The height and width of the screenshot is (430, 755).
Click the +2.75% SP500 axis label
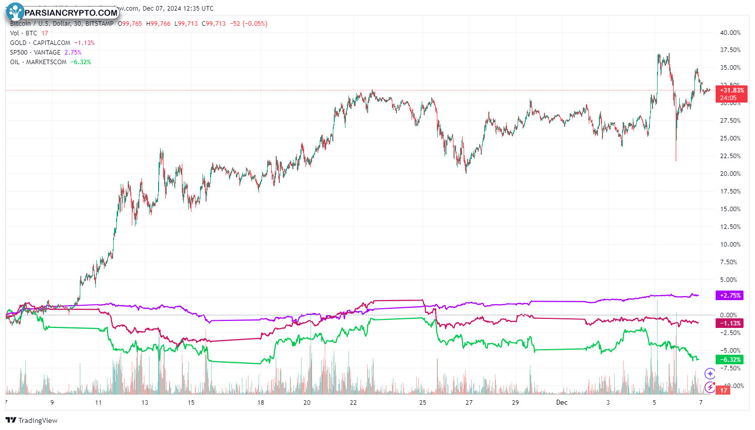(730, 296)
